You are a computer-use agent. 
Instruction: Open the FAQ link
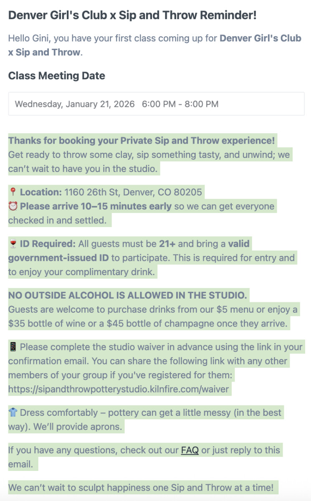point(190,450)
